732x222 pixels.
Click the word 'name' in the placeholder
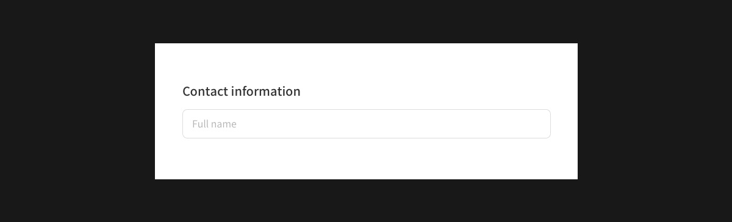(x=223, y=124)
